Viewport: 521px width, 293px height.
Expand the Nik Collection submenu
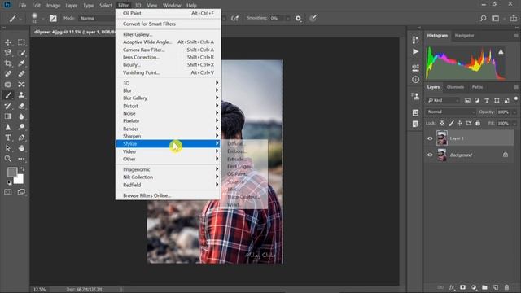click(169, 177)
